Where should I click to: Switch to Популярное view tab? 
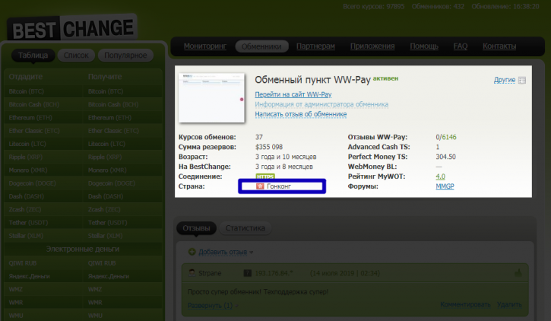coord(125,56)
